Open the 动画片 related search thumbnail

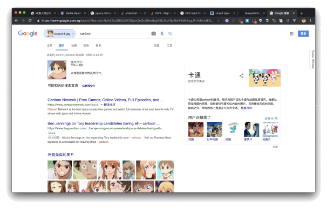pos(270,129)
